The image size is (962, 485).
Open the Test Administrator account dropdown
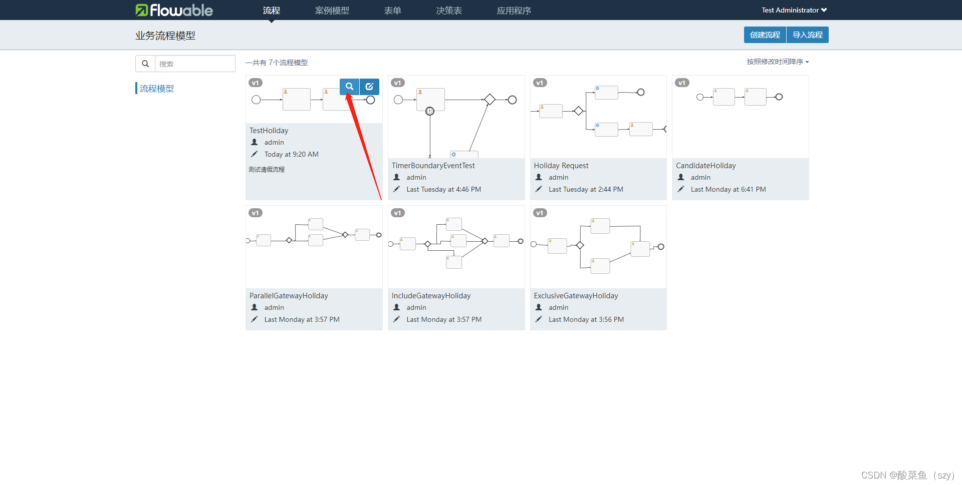(794, 10)
